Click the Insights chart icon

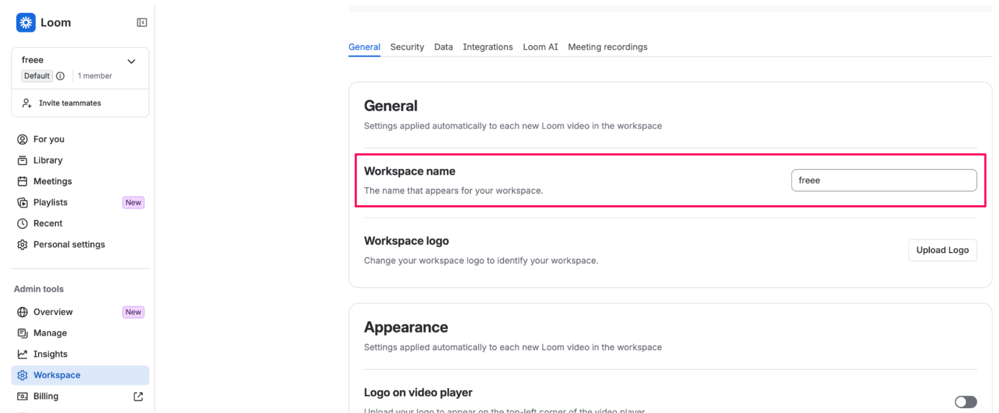click(x=22, y=354)
